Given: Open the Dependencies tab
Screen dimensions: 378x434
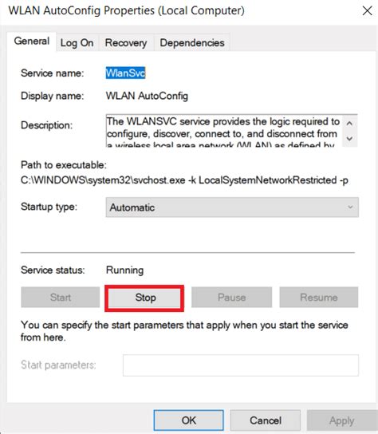Looking at the screenshot, I should (192, 43).
